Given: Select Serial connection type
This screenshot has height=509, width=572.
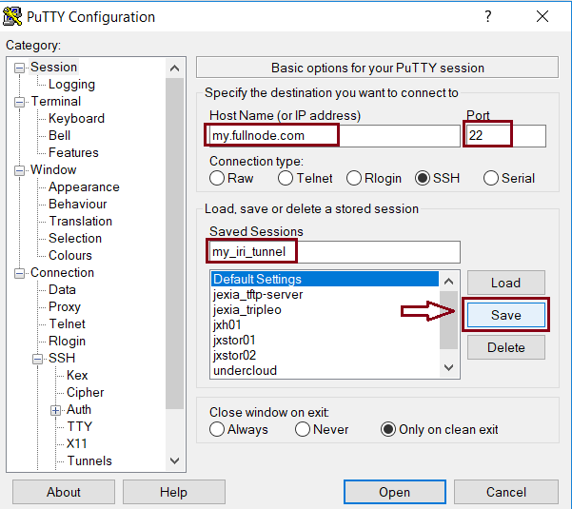Looking at the screenshot, I should pos(491,178).
